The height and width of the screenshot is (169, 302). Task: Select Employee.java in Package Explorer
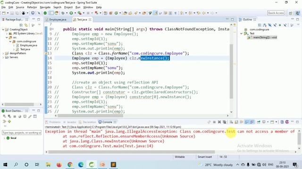pyautogui.click(x=28, y=46)
